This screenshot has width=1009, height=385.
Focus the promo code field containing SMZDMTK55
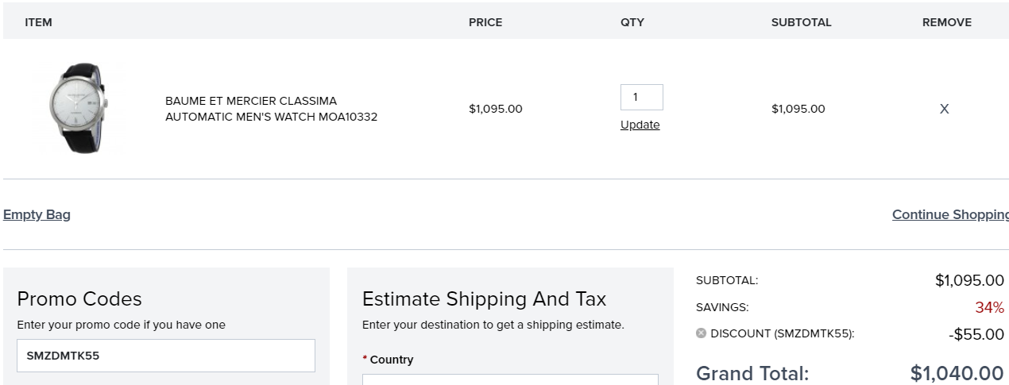point(166,356)
